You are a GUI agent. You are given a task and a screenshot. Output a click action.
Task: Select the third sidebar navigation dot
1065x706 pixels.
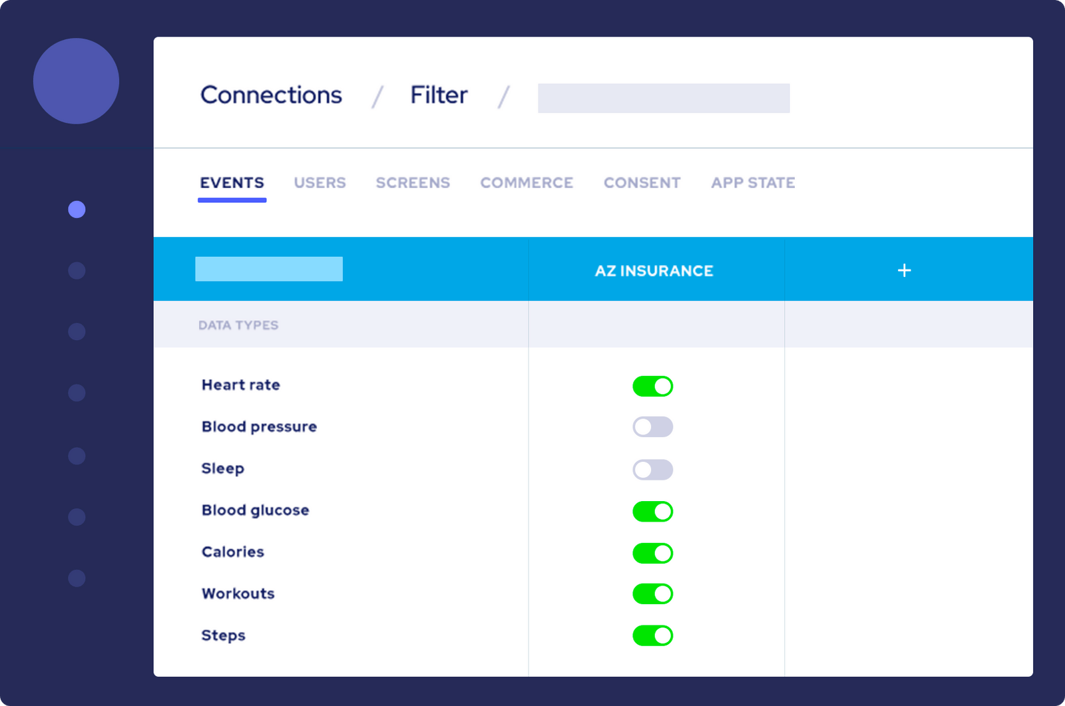coord(76,331)
